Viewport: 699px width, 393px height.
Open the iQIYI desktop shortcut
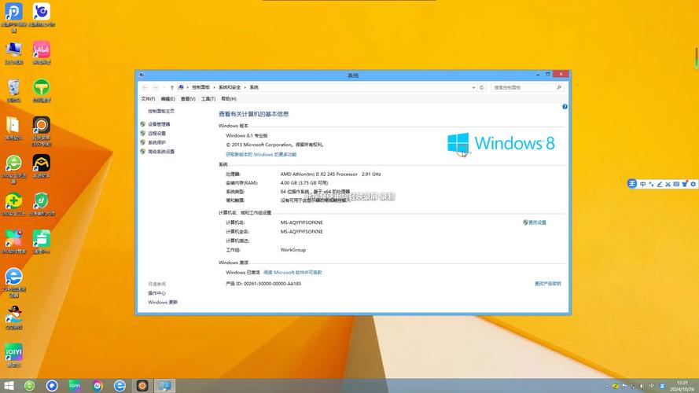pos(13,352)
